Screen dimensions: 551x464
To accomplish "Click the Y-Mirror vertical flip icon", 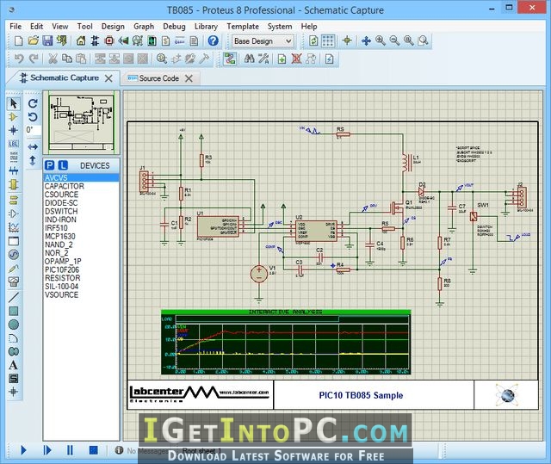I will pyautogui.click(x=33, y=160).
